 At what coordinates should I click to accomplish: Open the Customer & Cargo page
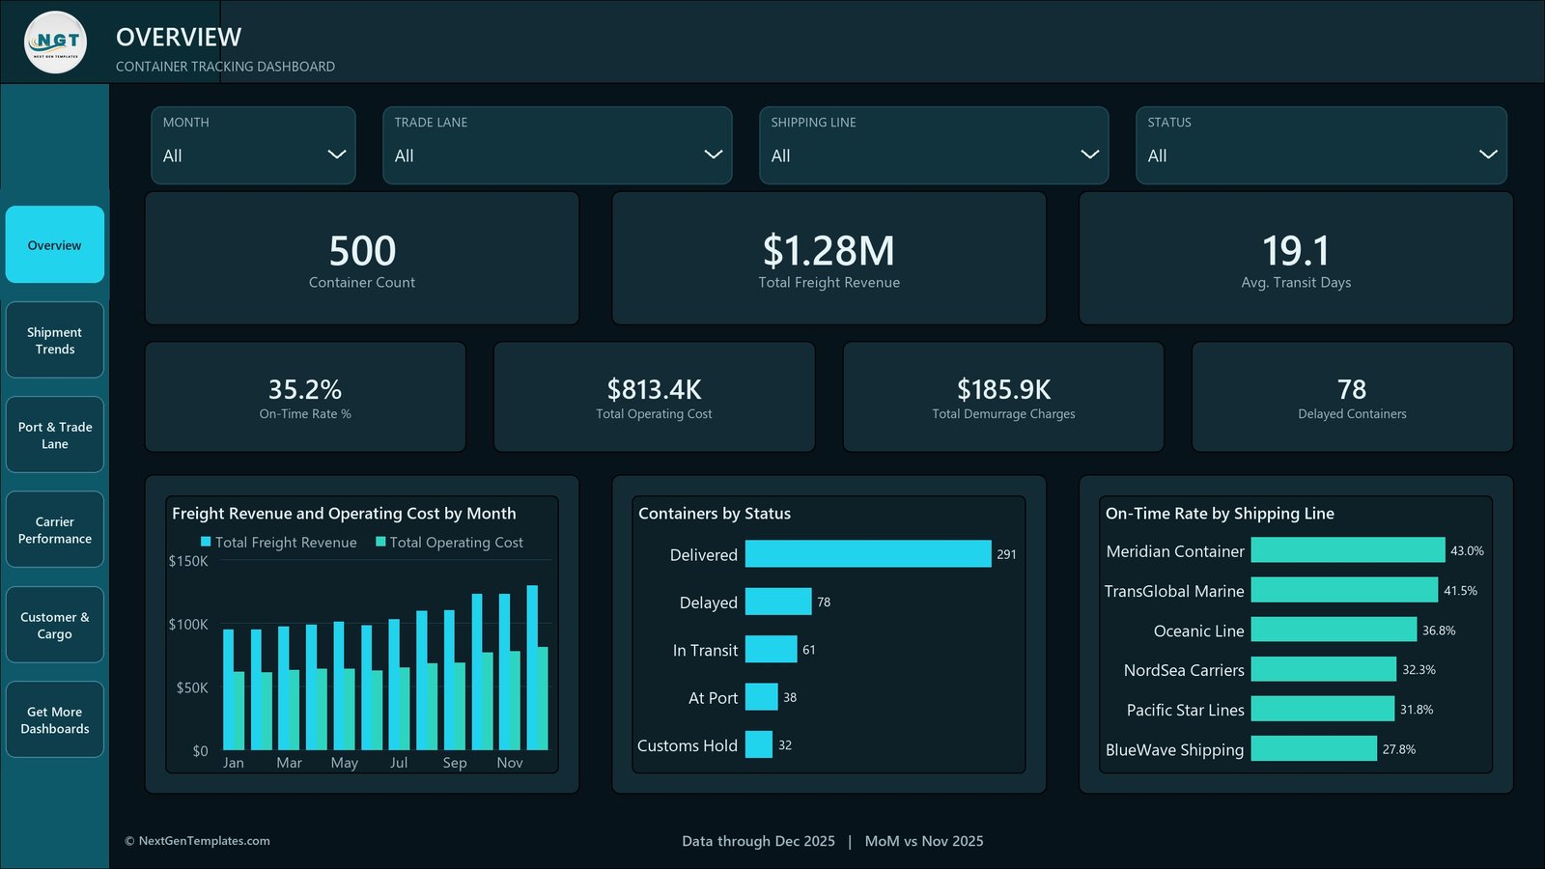(x=55, y=625)
